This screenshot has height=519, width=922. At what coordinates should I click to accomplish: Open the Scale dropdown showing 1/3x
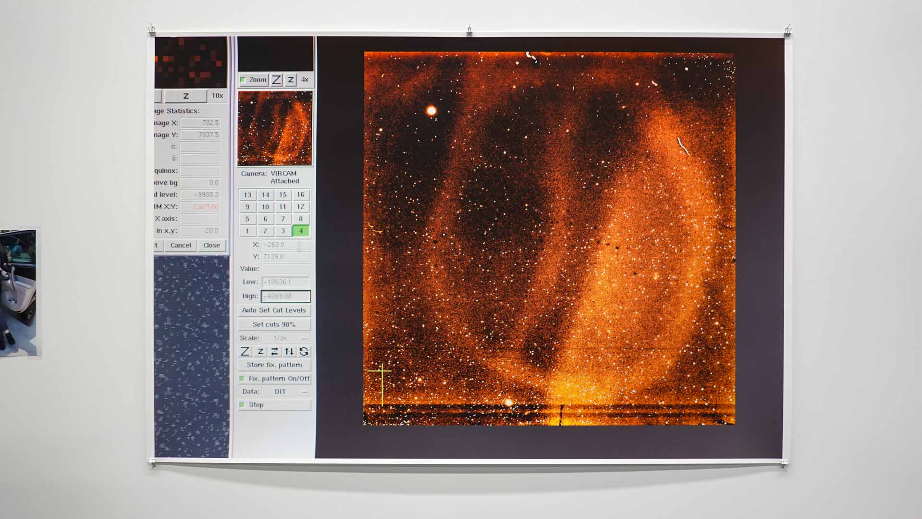point(286,338)
